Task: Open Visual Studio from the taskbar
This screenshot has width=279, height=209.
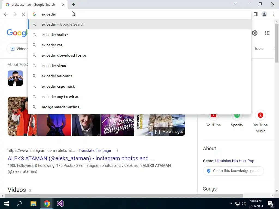Action: (x=60, y=204)
